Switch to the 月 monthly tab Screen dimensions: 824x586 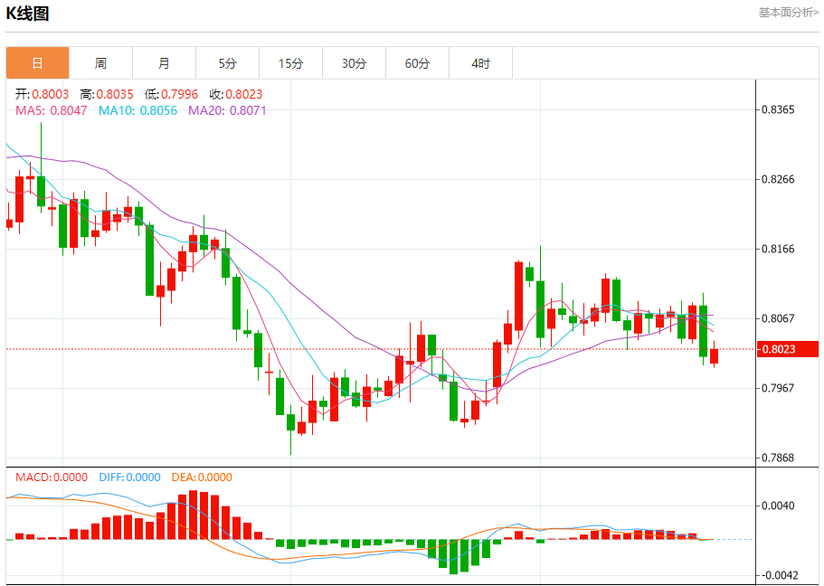(164, 63)
